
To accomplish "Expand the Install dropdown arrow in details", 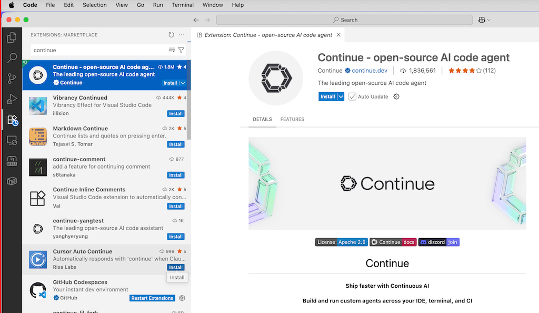I will tap(341, 97).
